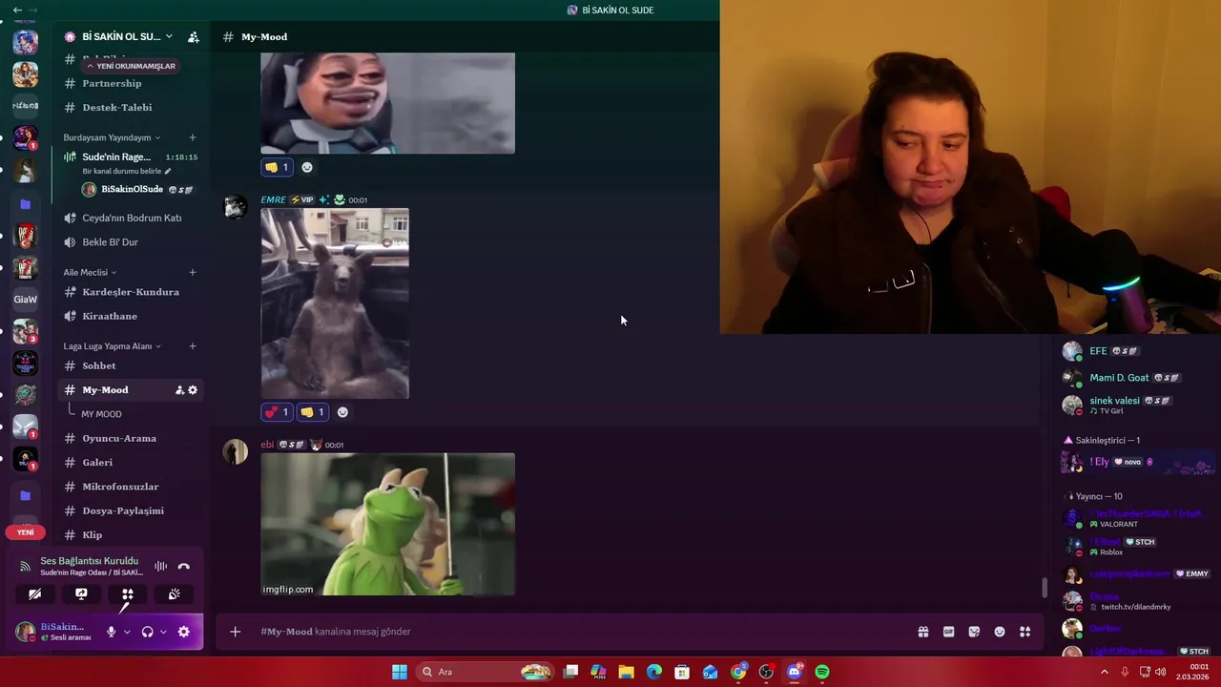
Task: Add channel to Laga Luga Yapma Alanı
Action: click(x=193, y=345)
